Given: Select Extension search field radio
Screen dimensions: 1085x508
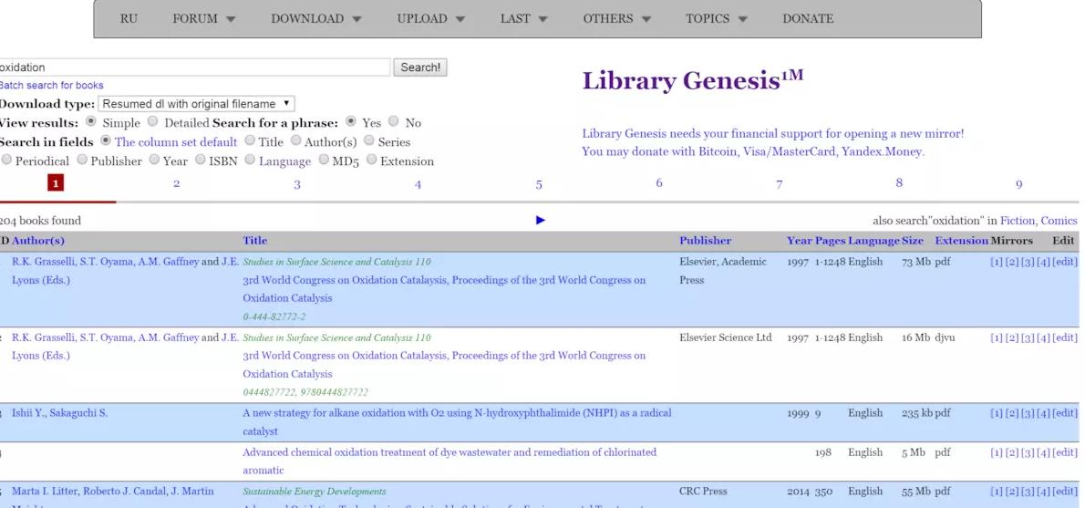Looking at the screenshot, I should [x=372, y=160].
